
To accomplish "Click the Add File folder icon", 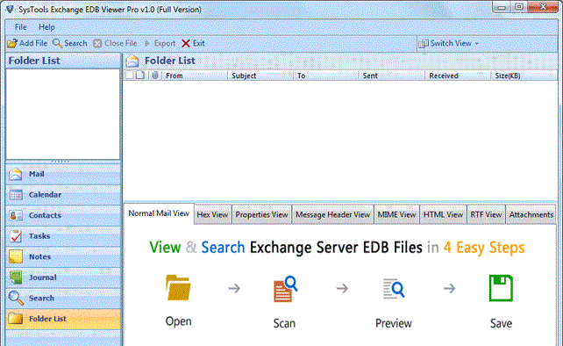I will click(12, 44).
